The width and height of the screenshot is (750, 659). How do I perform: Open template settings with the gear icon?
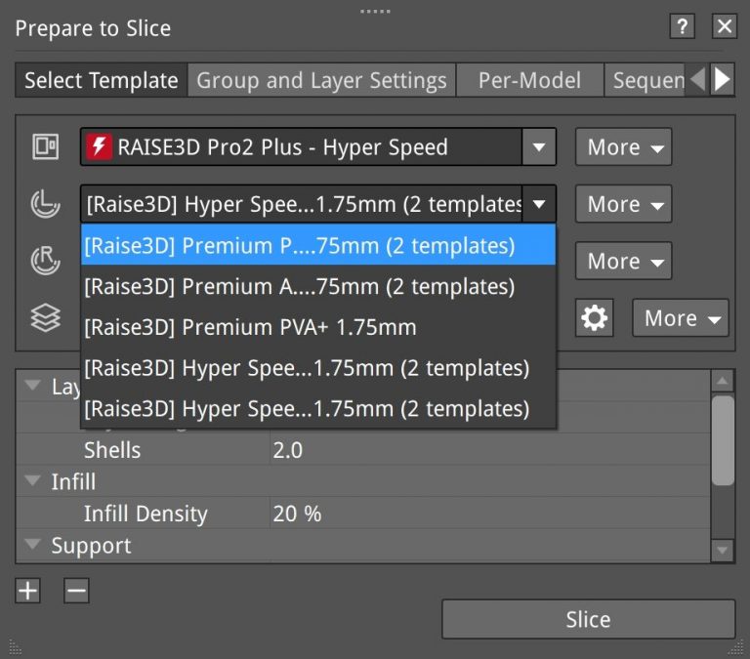click(594, 318)
